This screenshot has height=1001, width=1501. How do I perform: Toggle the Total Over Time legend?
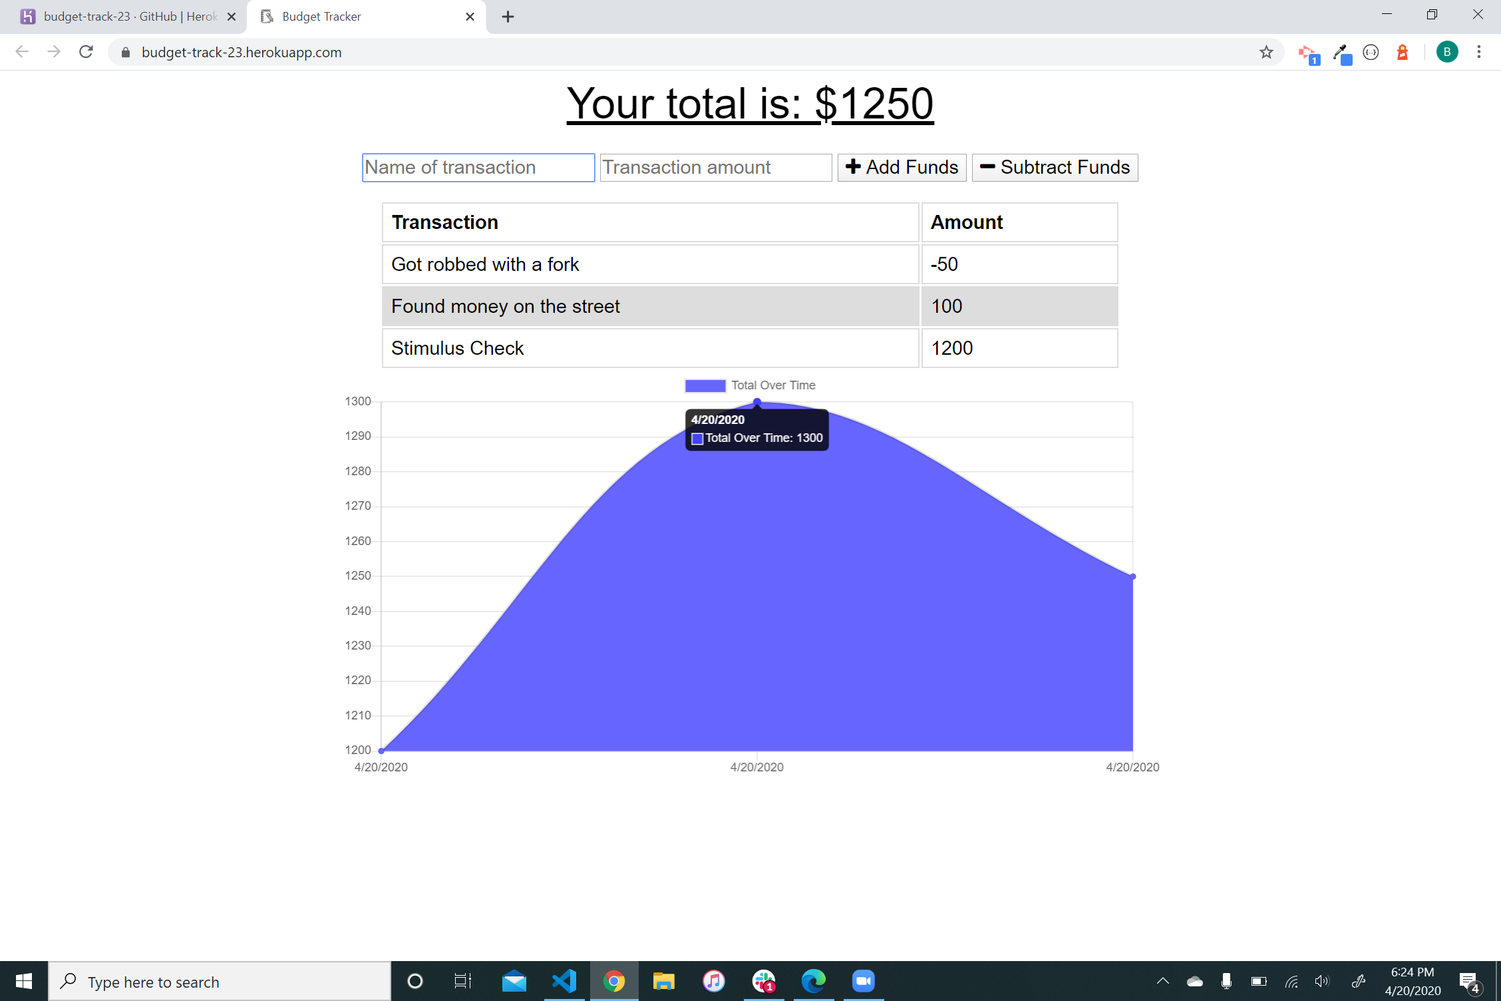pos(750,385)
